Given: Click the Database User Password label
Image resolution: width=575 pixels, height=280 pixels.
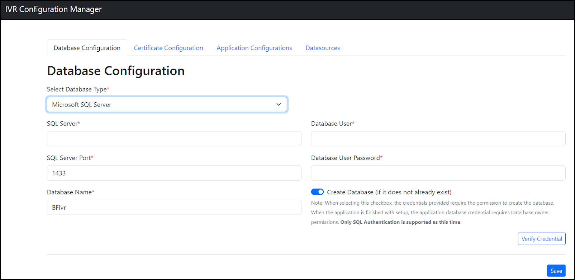Looking at the screenshot, I should (x=346, y=158).
